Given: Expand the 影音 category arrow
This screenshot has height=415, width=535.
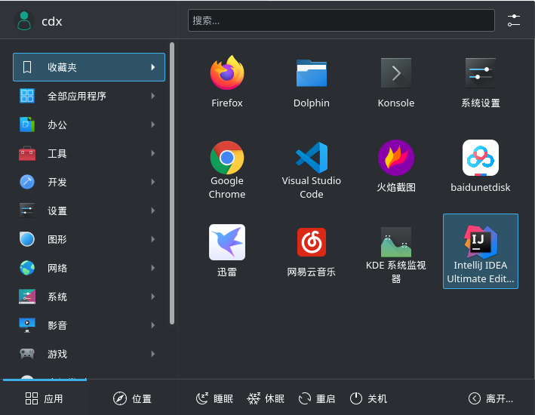Looking at the screenshot, I should pyautogui.click(x=153, y=325).
